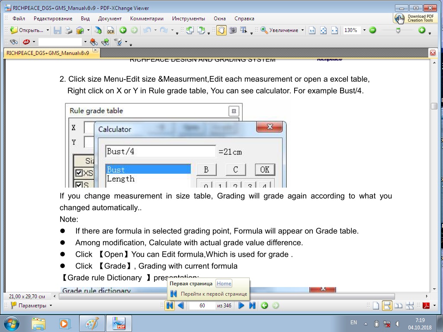Click the Actual Size 1:1 icon
Image resolution: width=443 pixels, height=332 pixels.
(312, 30)
